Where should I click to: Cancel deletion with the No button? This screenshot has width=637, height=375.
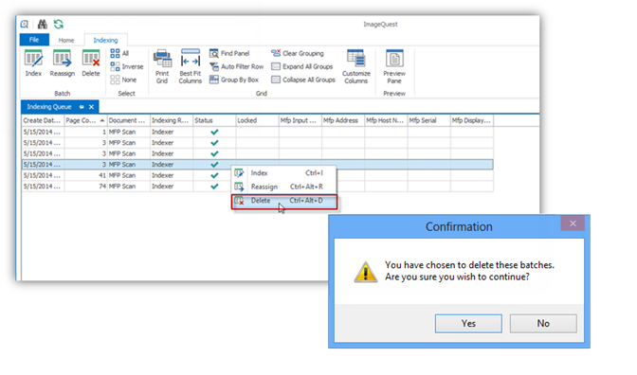click(x=543, y=324)
